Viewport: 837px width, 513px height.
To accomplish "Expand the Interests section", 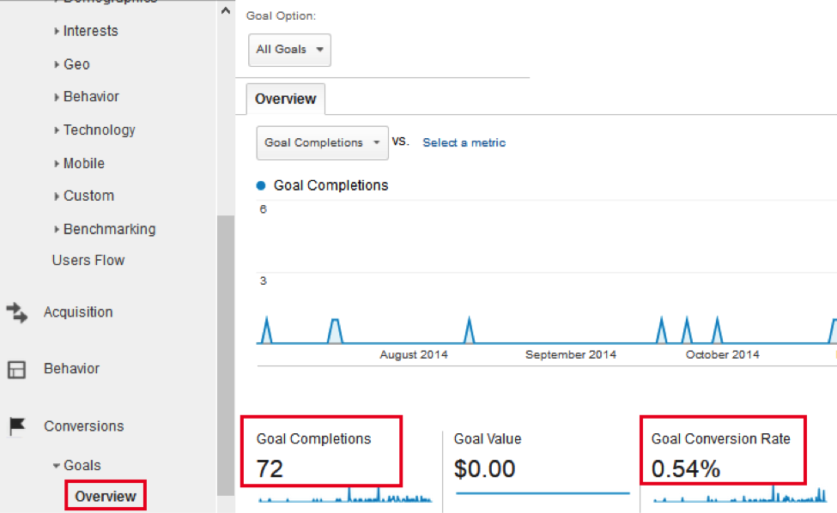I will pyautogui.click(x=86, y=31).
